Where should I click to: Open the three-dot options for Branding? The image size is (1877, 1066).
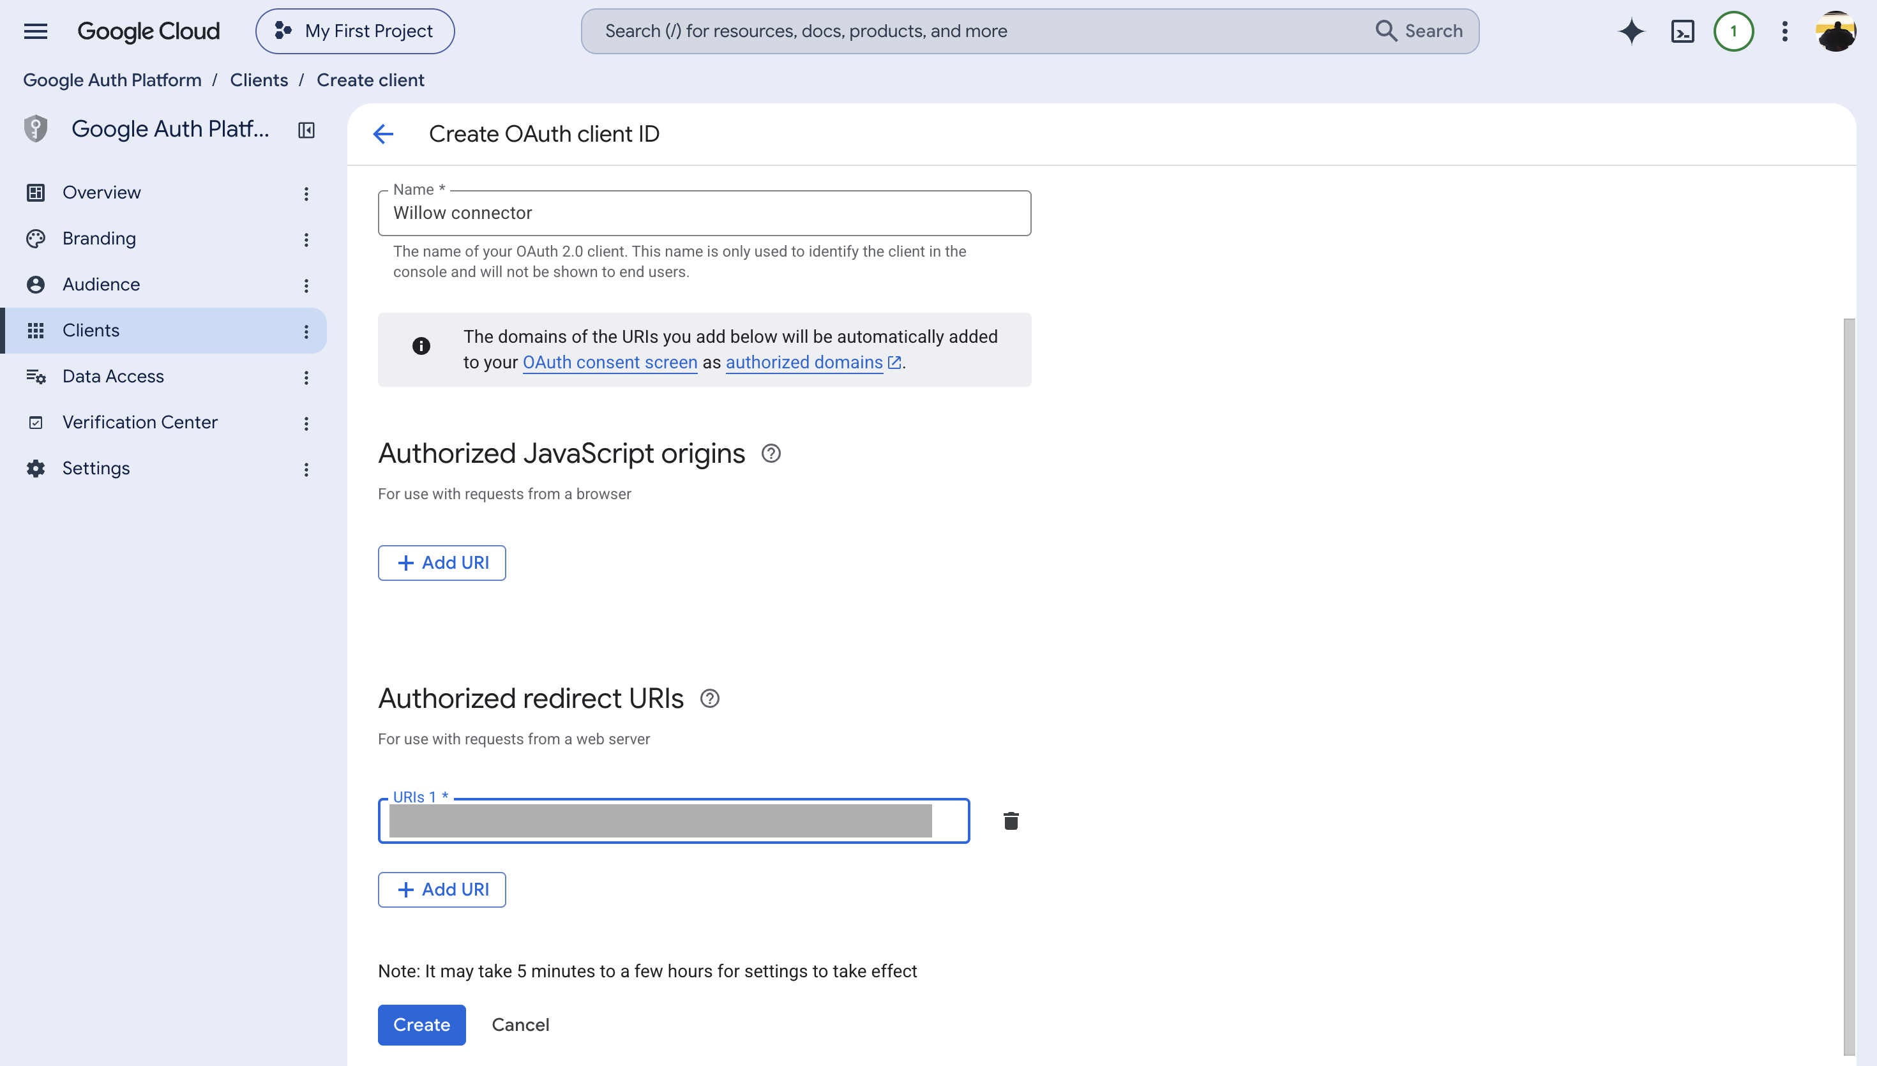pos(306,240)
